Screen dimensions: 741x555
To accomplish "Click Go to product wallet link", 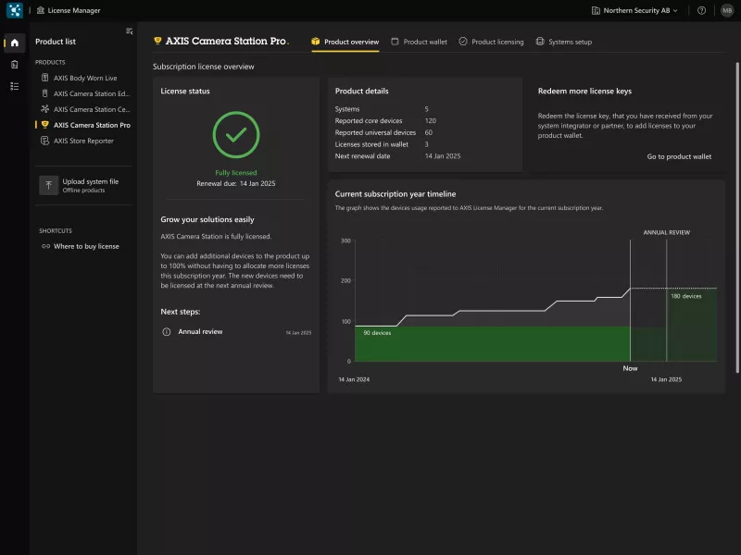I will pos(679,156).
